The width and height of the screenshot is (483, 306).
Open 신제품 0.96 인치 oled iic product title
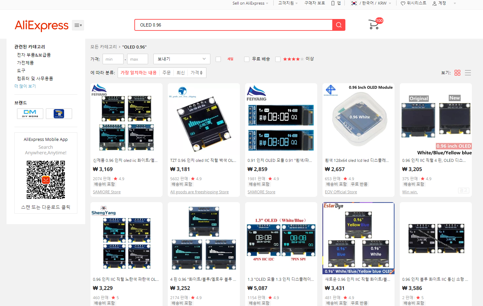click(125, 161)
